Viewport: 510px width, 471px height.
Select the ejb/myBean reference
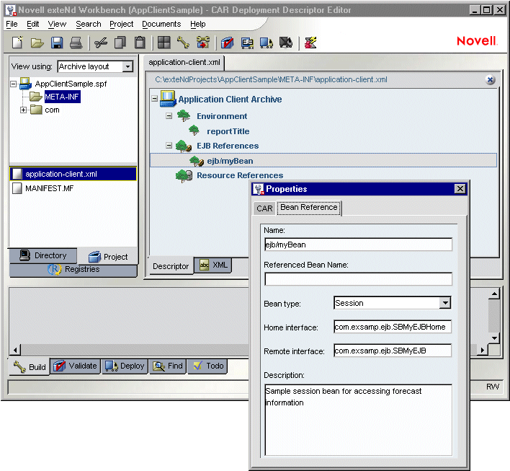click(x=323, y=161)
